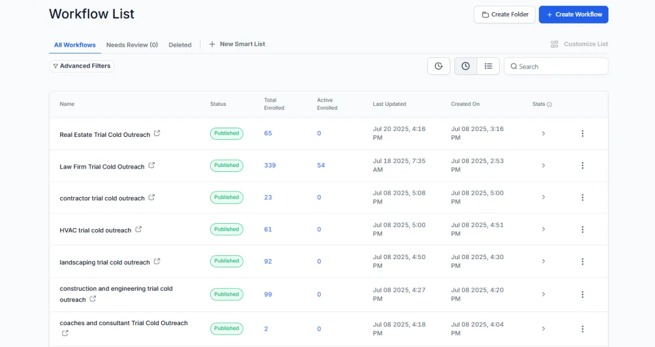The image size is (655, 347).
Task: Open more options for Real Estate Trial row
Action: click(x=582, y=134)
